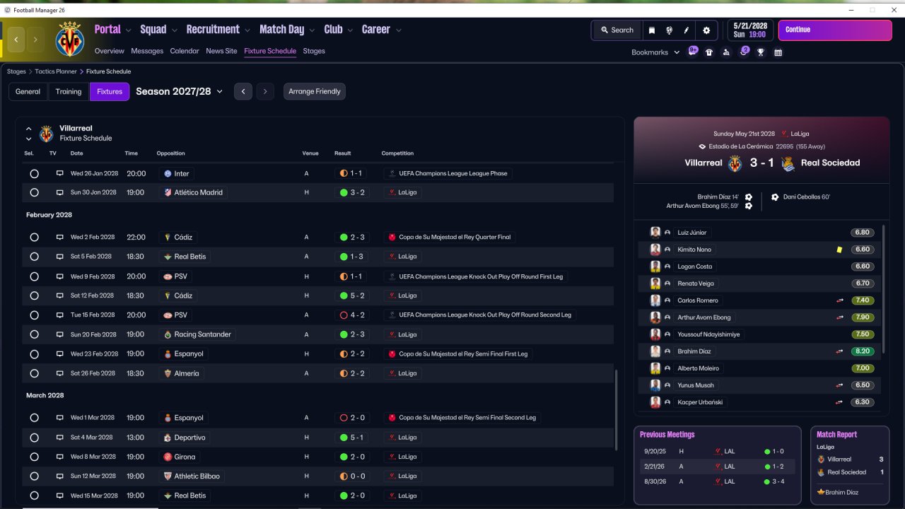905x509 pixels.
Task: Expand the Squad menu dropdown arrow
Action: (174, 30)
